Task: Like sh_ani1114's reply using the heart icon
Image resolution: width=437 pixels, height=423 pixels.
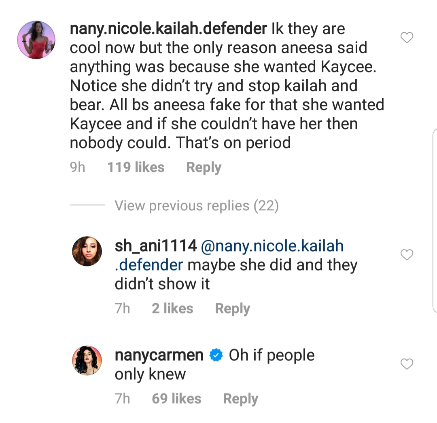Action: tap(407, 255)
